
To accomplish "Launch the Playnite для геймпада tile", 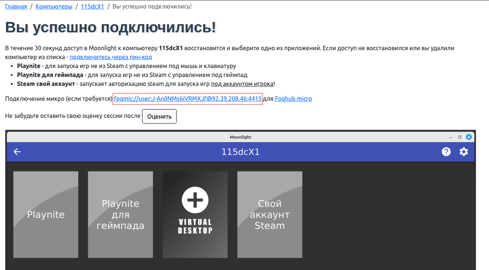I will (120, 215).
